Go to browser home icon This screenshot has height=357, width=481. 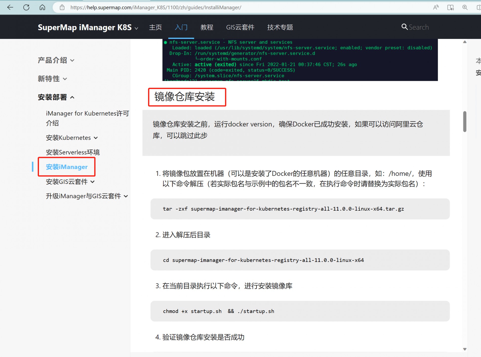pyautogui.click(x=42, y=7)
